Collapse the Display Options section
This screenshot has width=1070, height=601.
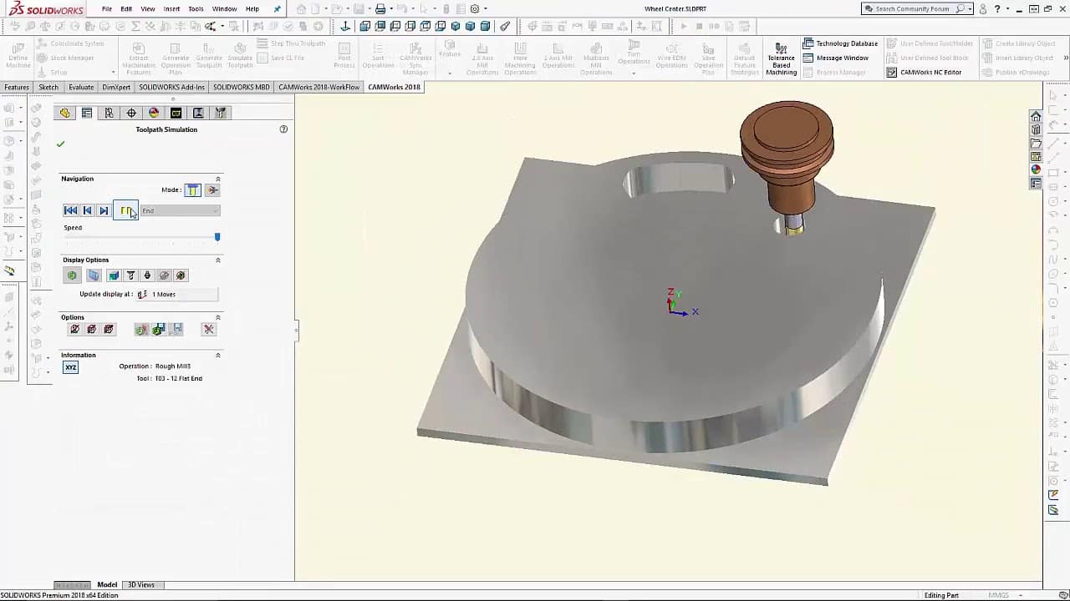pyautogui.click(x=218, y=260)
